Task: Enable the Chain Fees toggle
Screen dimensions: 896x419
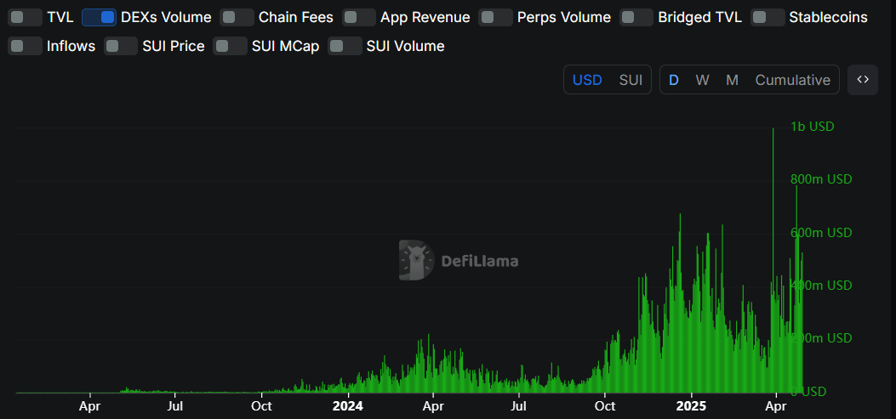Action: click(237, 17)
